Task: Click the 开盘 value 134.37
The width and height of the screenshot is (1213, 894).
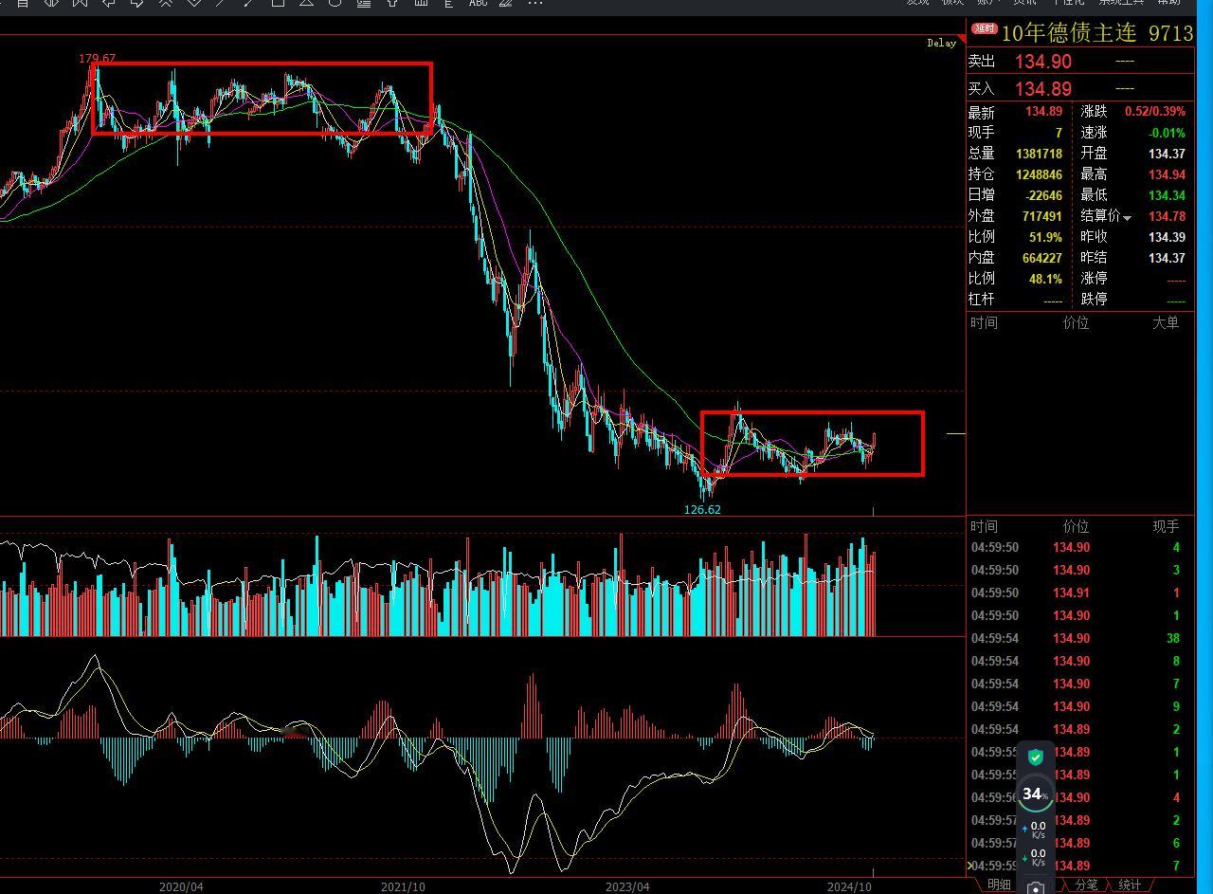Action: [1168, 154]
